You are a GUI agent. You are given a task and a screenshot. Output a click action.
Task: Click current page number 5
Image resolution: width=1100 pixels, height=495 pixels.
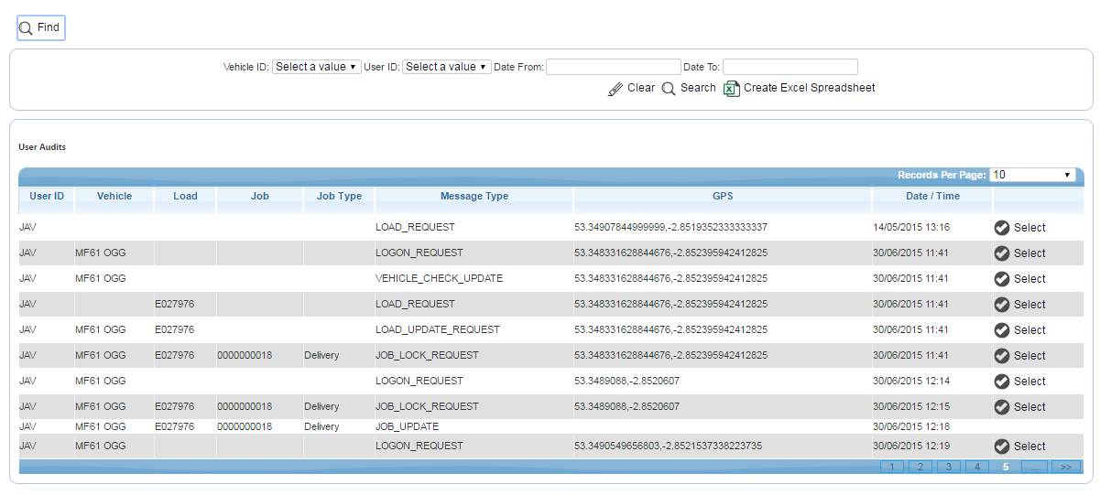coord(1006,467)
